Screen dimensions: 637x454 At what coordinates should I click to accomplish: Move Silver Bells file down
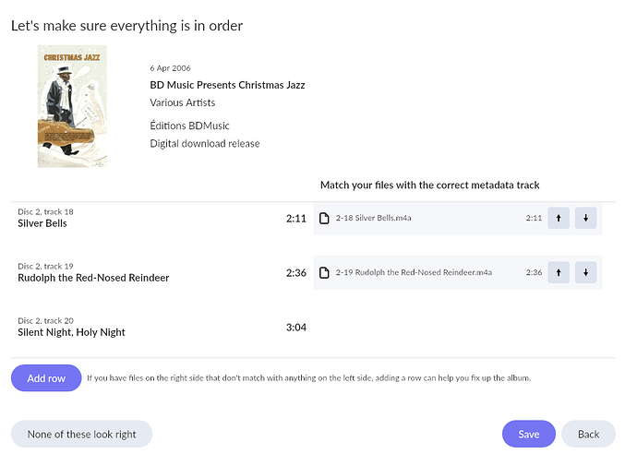(x=586, y=219)
